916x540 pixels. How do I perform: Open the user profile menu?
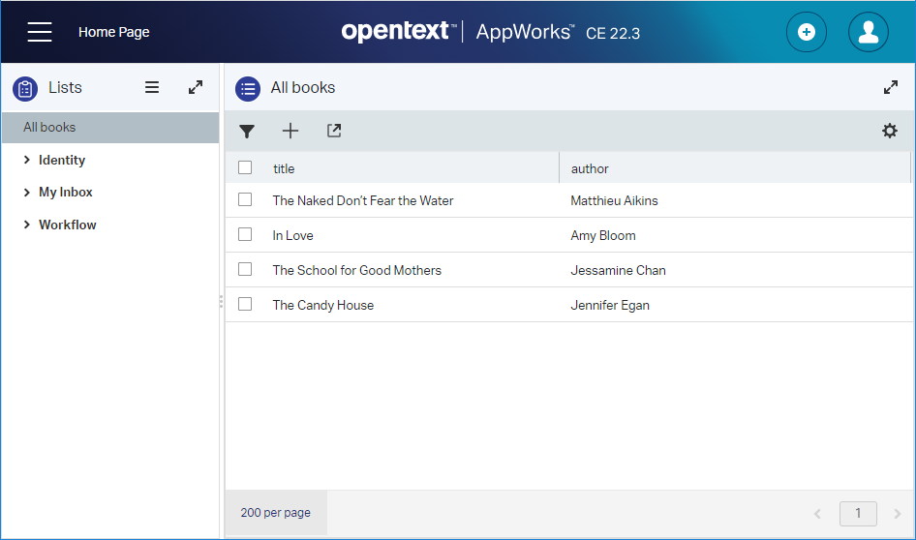[868, 32]
